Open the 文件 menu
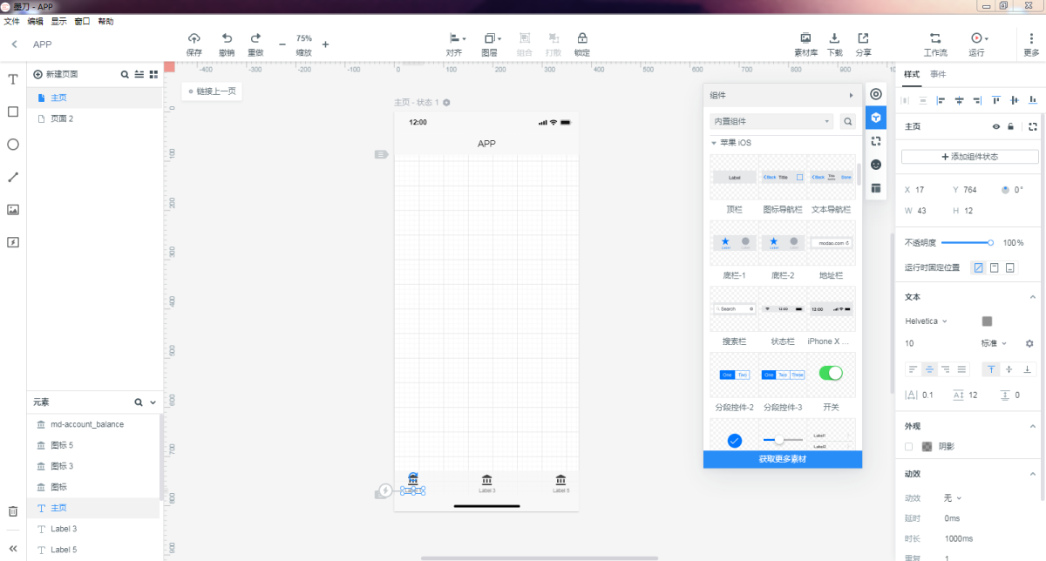 tap(11, 21)
